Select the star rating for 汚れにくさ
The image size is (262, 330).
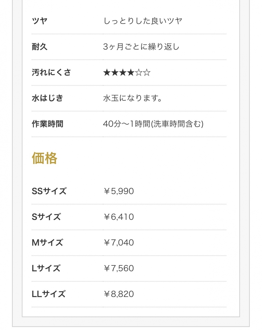pyautogui.click(x=127, y=73)
